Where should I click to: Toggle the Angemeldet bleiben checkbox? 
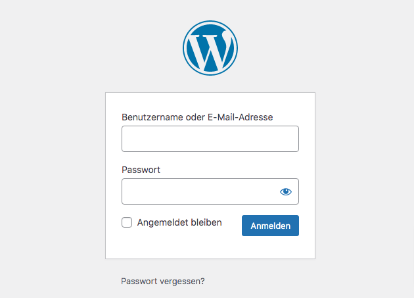pyautogui.click(x=127, y=222)
